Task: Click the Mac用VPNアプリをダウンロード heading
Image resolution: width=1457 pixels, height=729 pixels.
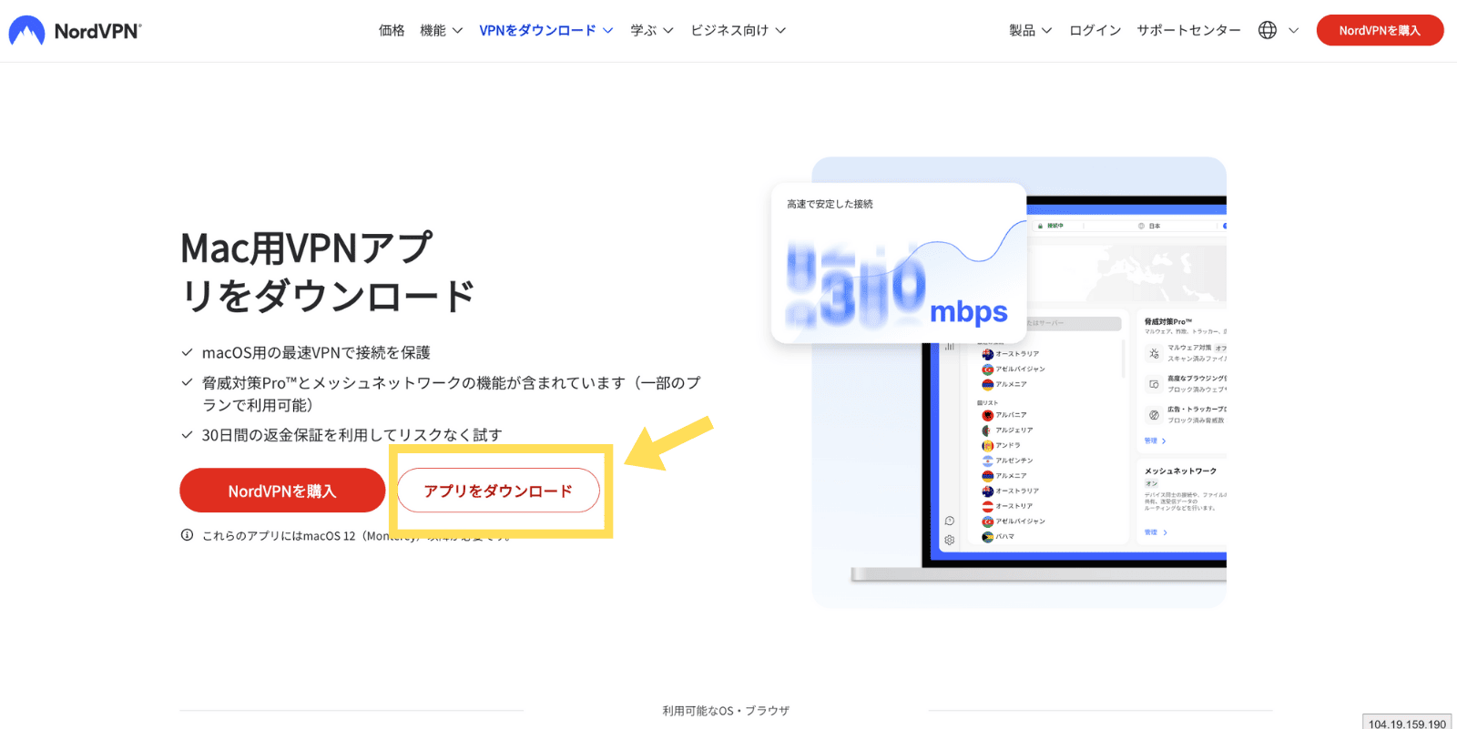Action: coord(328,271)
